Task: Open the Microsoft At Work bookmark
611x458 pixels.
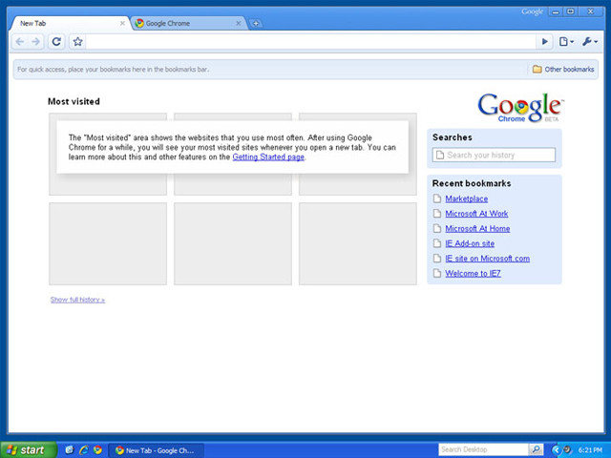Action: pyautogui.click(x=476, y=214)
